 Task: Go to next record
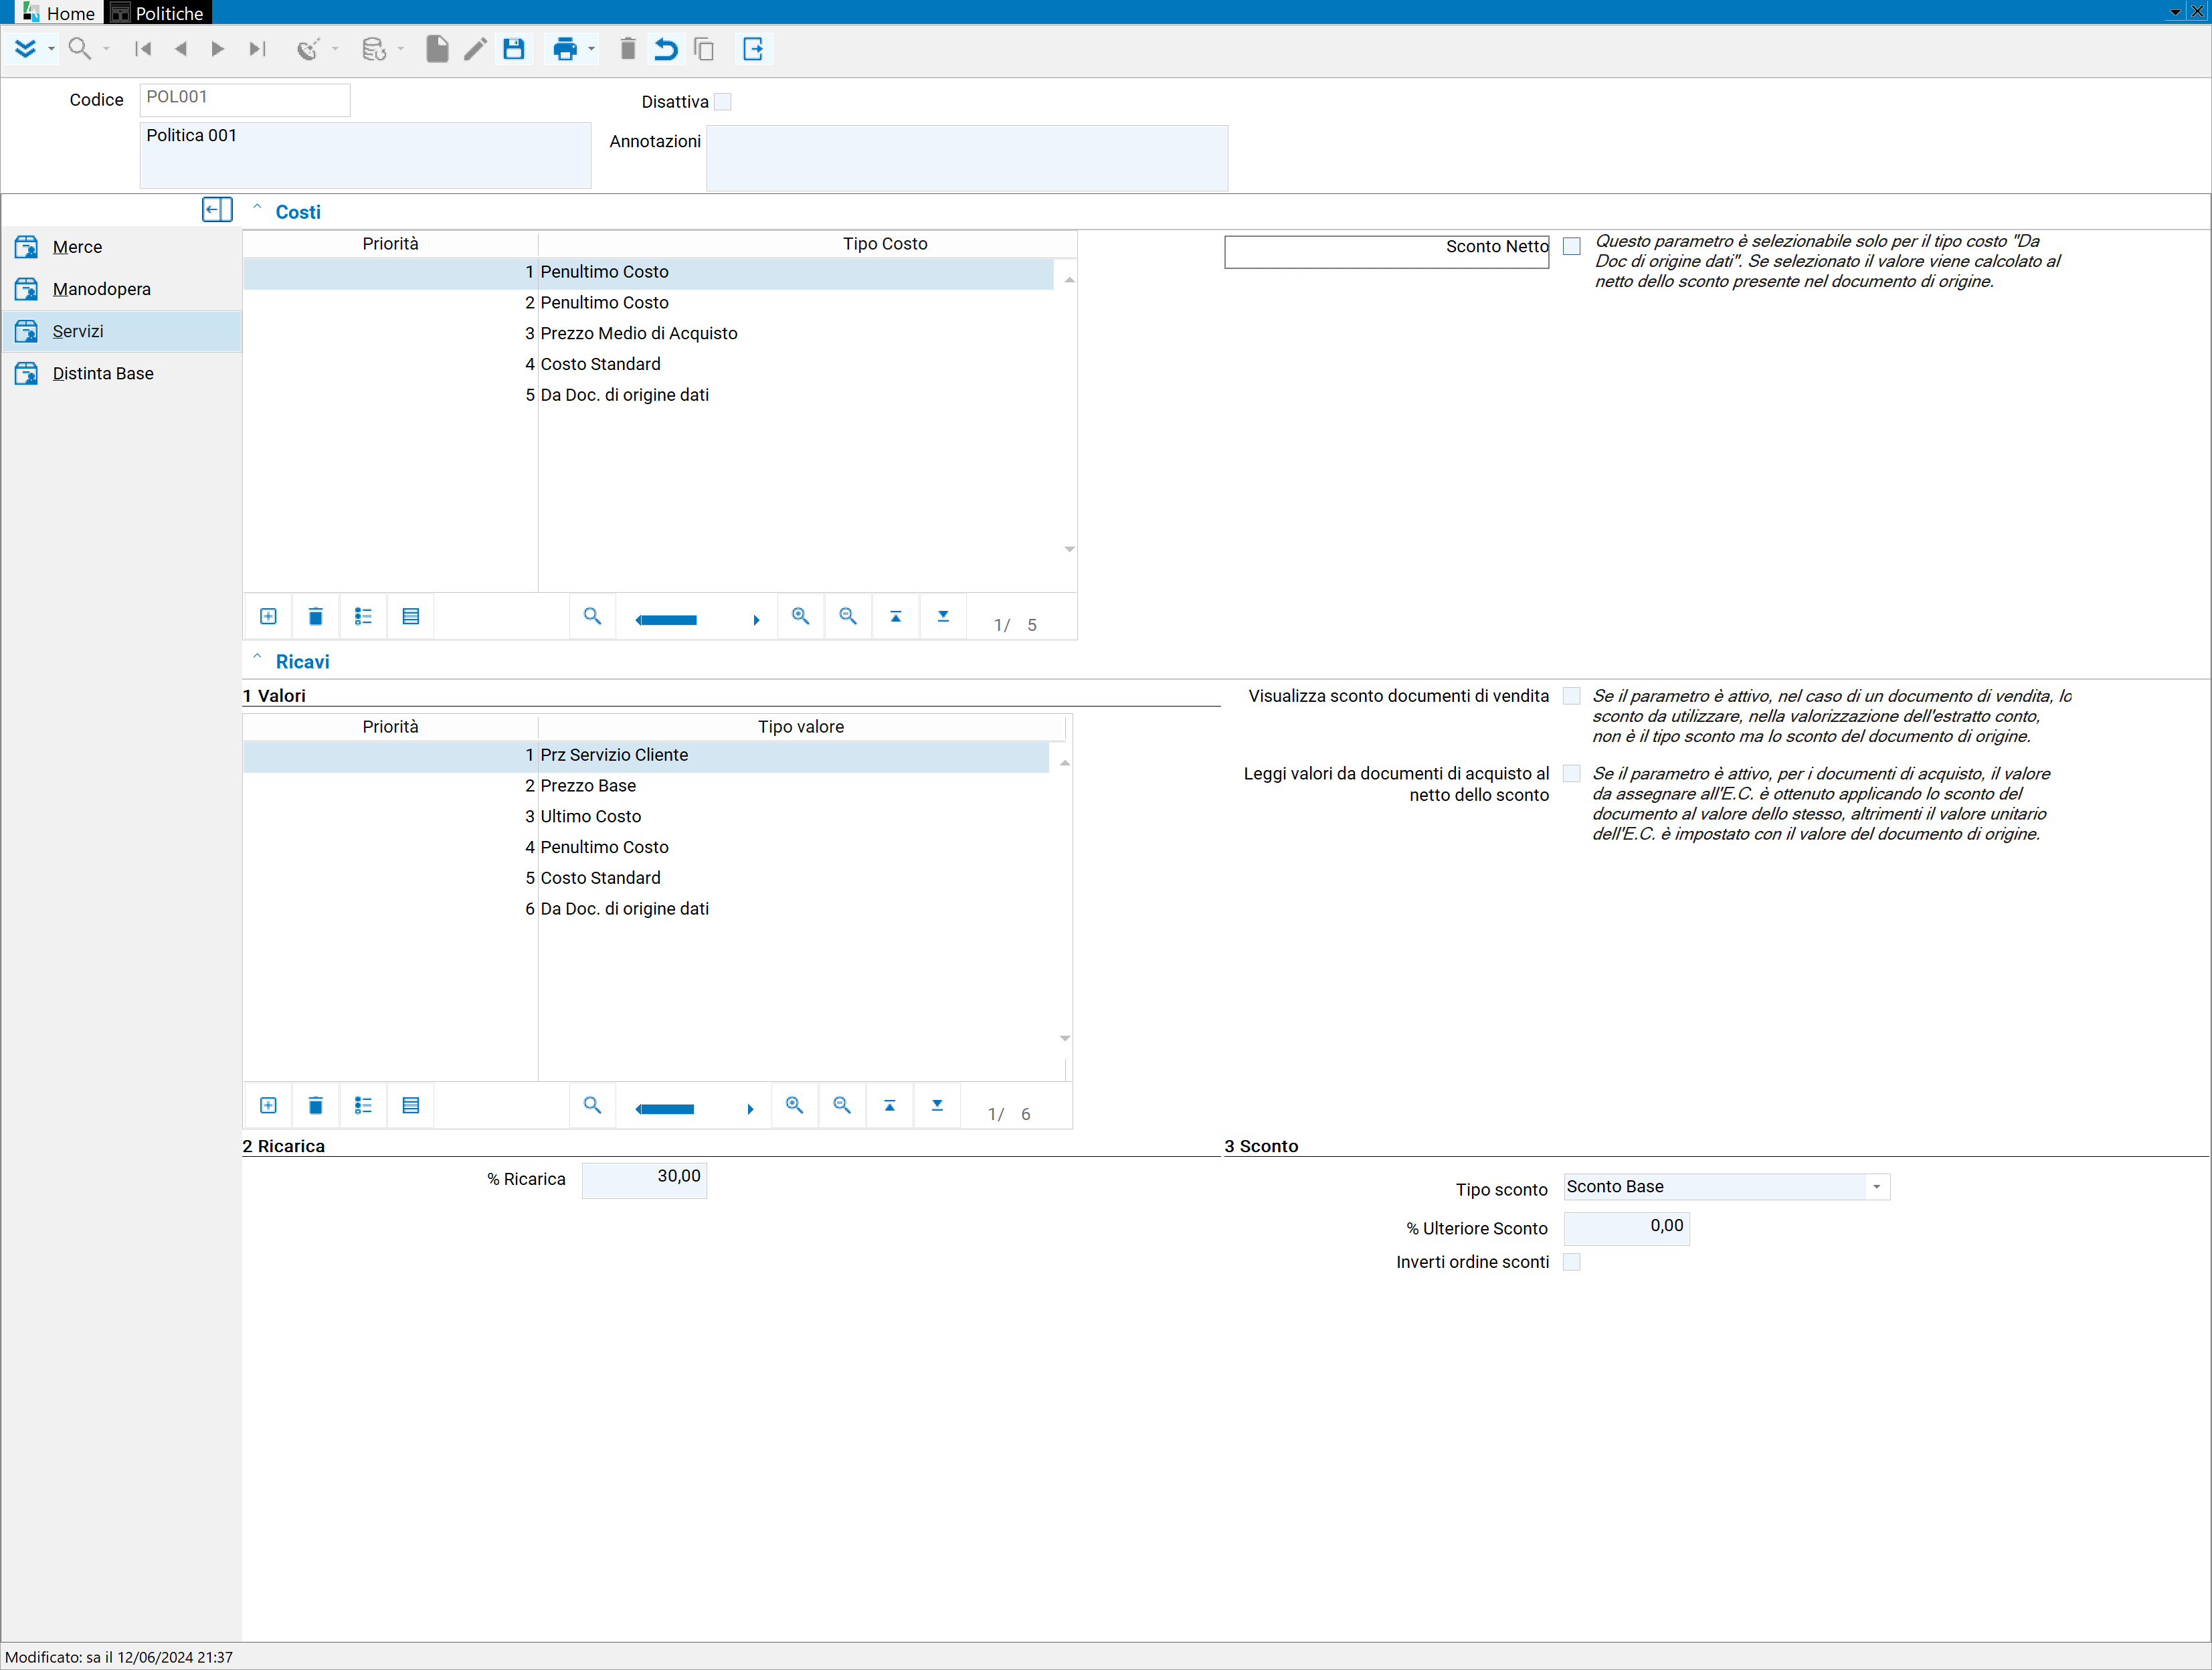coord(218,49)
